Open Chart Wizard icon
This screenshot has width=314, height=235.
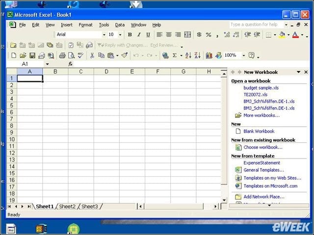coord(209,55)
